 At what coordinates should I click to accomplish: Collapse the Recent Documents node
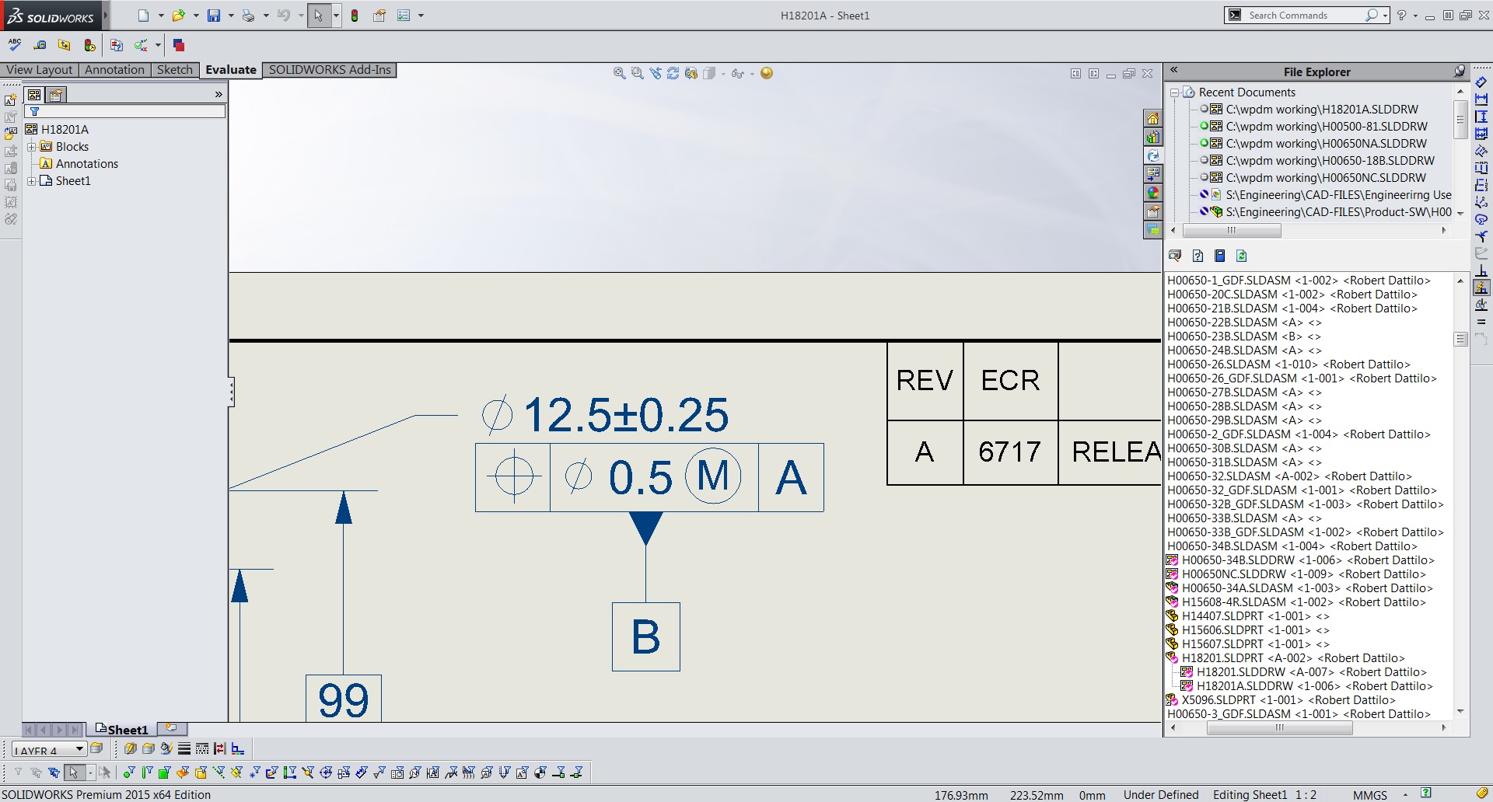pyautogui.click(x=1174, y=92)
